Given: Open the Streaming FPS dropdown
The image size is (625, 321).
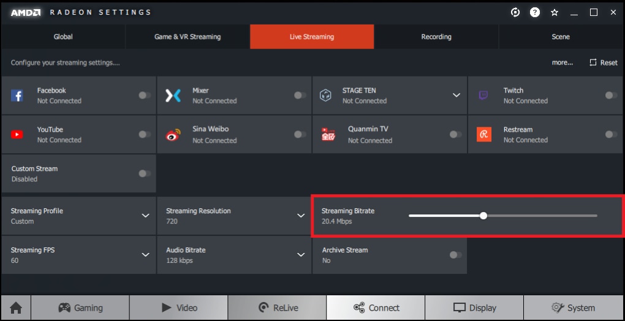Looking at the screenshot, I should coord(145,254).
